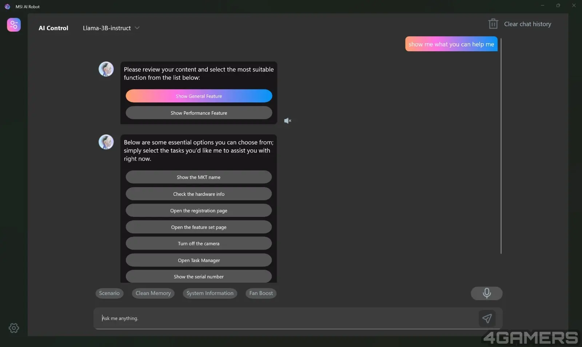Click the first assistant avatar

106,69
